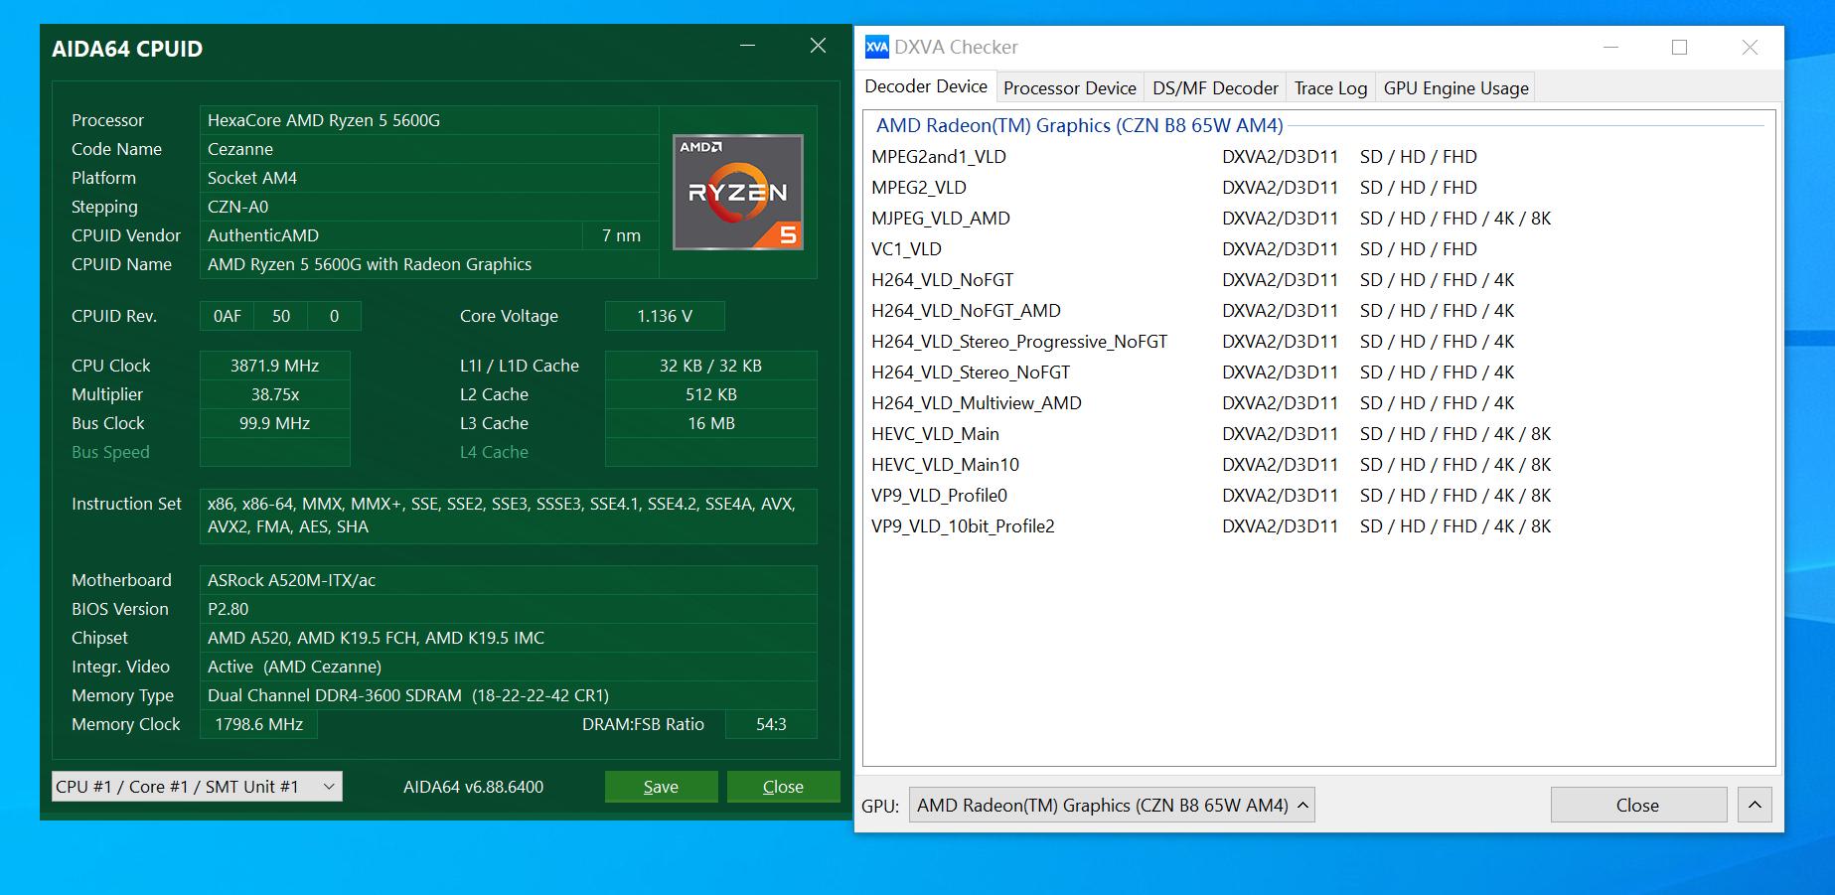Viewport: 1835px width, 895px height.
Task: Click the Close button in DXVA Checker
Action: click(x=1637, y=805)
